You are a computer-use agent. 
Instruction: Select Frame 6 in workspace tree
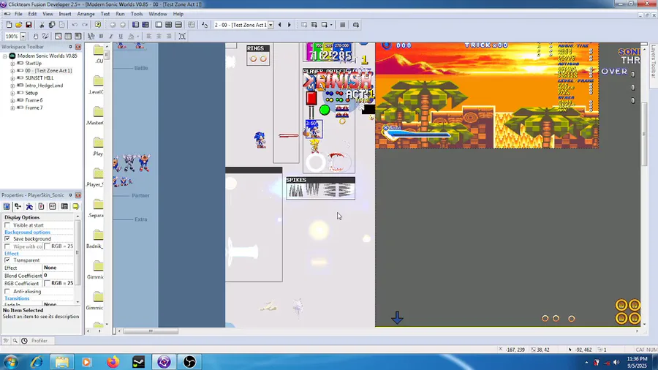click(x=34, y=100)
